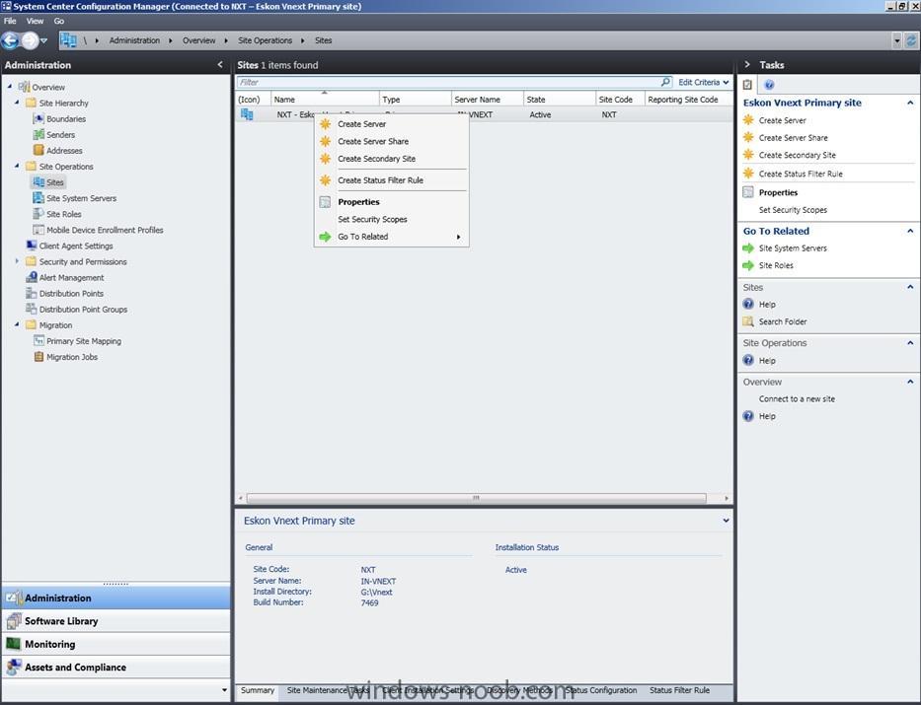Collapse the Go To Related task group
Viewport: 921px width, 705px height.
tap(910, 231)
